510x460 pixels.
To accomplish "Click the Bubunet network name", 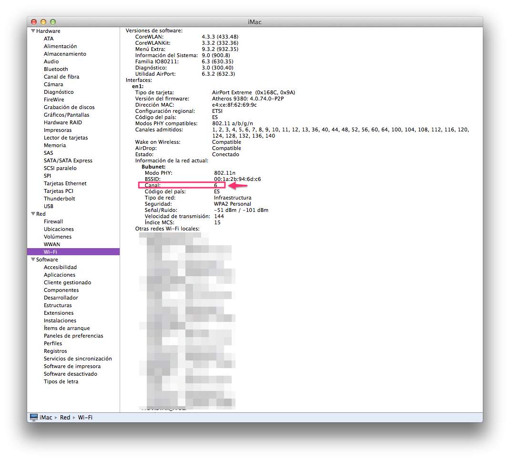I will [153, 167].
